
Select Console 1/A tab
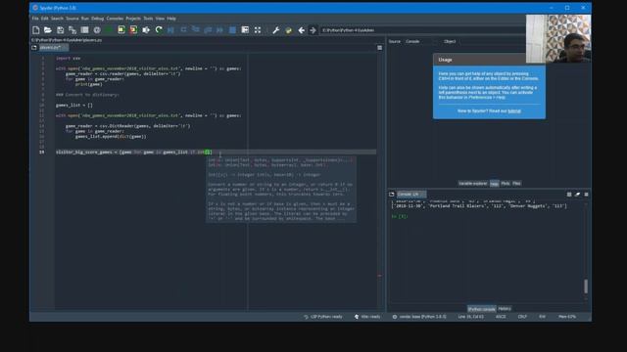pyautogui.click(x=410, y=195)
